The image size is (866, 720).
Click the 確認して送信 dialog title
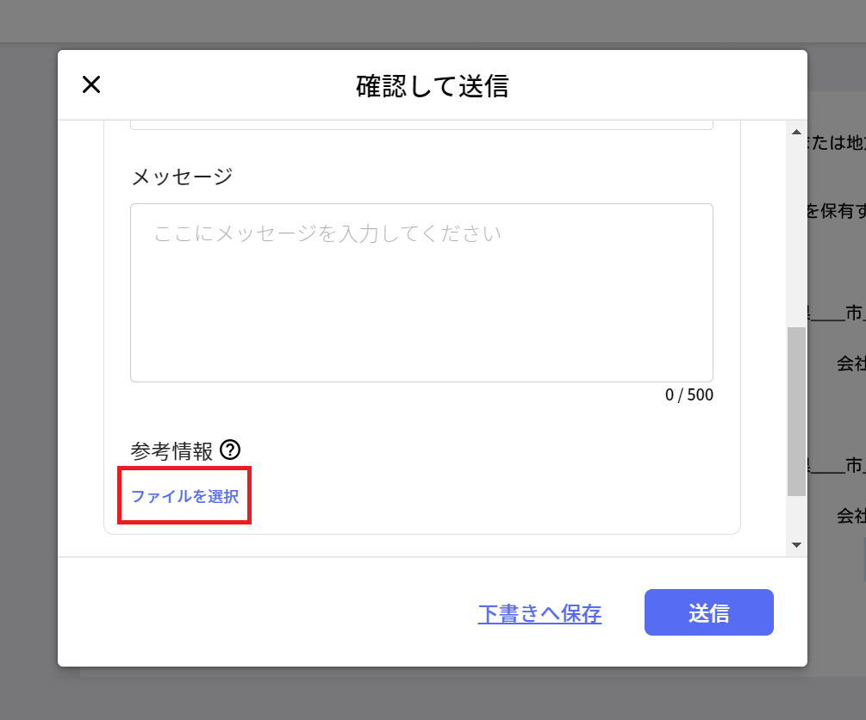click(432, 86)
